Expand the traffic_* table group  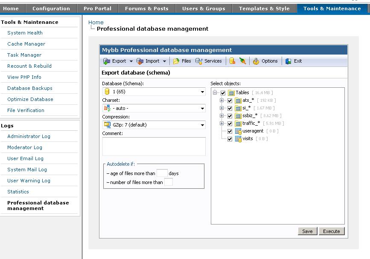[222, 124]
